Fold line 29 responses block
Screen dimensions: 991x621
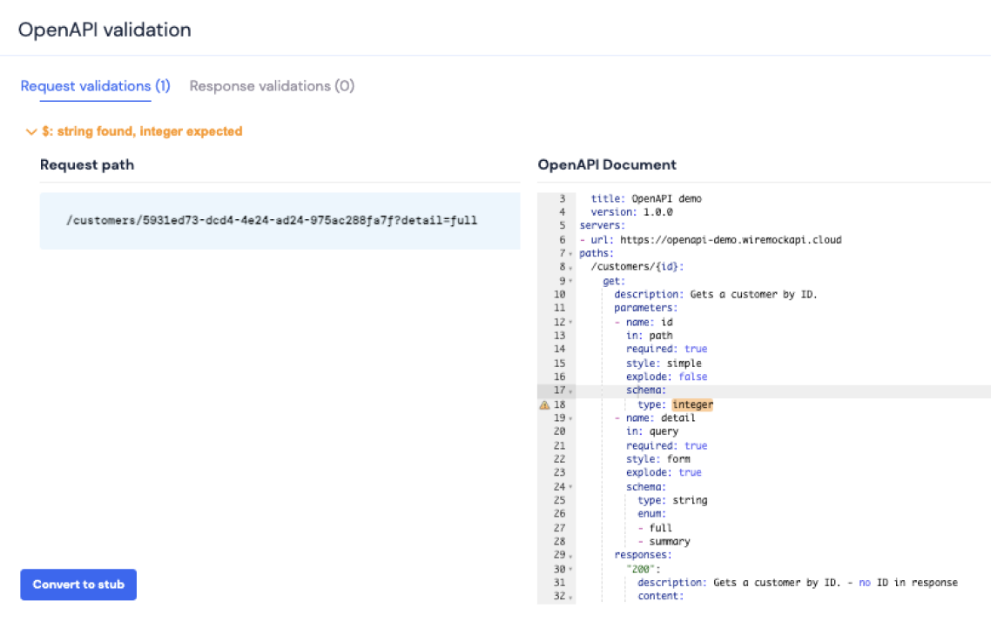tap(570, 556)
